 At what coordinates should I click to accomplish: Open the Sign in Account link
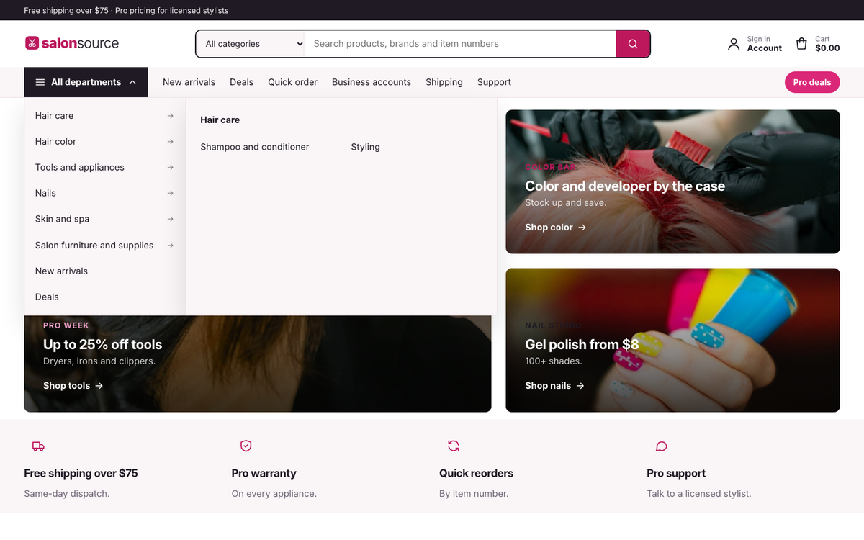[755, 44]
